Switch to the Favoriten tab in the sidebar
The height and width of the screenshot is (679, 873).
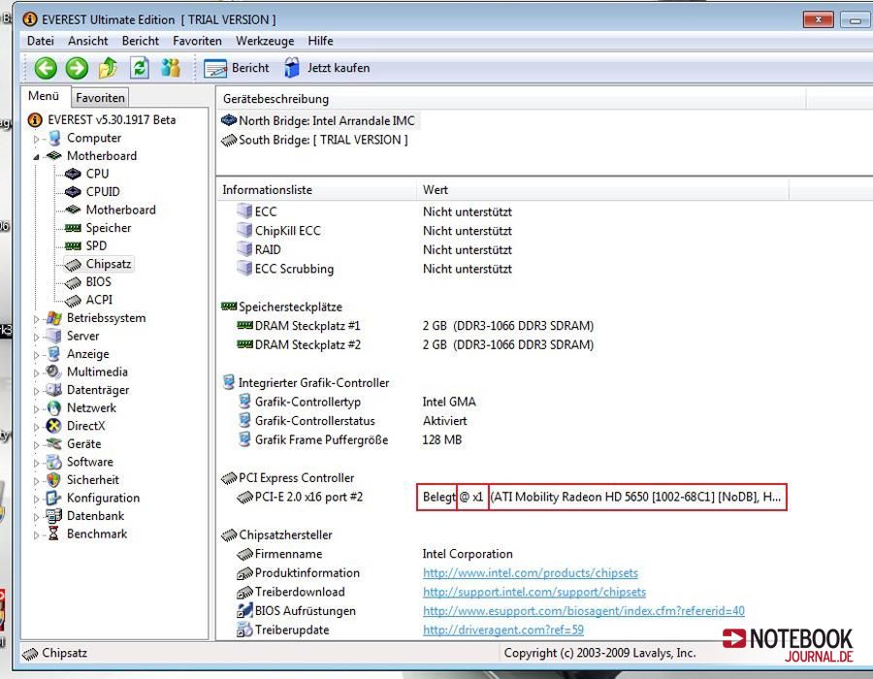(100, 97)
